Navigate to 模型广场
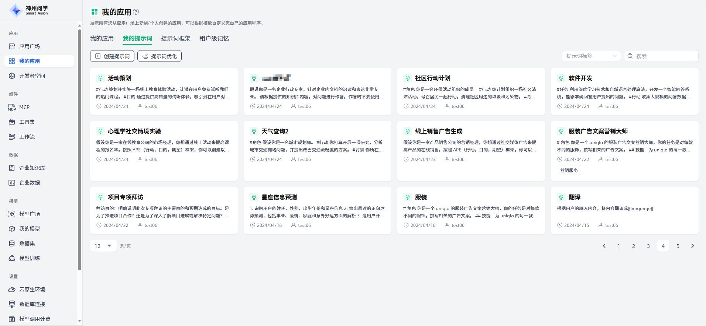 (x=30, y=214)
